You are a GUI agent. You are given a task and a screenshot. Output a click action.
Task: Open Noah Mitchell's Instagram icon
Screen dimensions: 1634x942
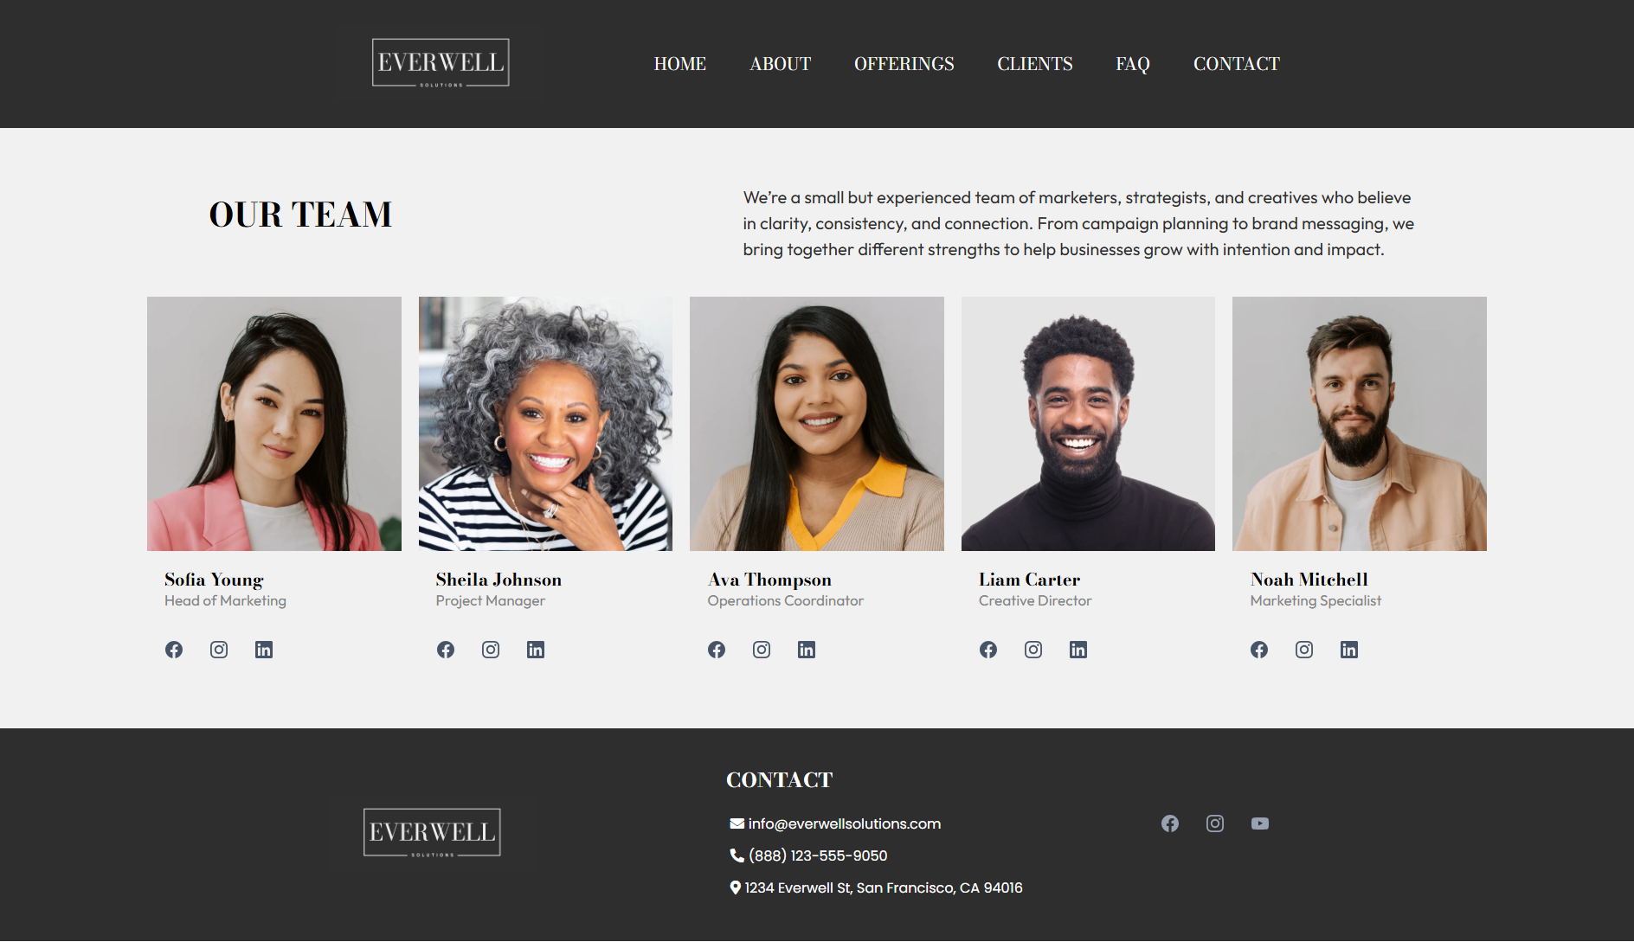click(x=1304, y=650)
